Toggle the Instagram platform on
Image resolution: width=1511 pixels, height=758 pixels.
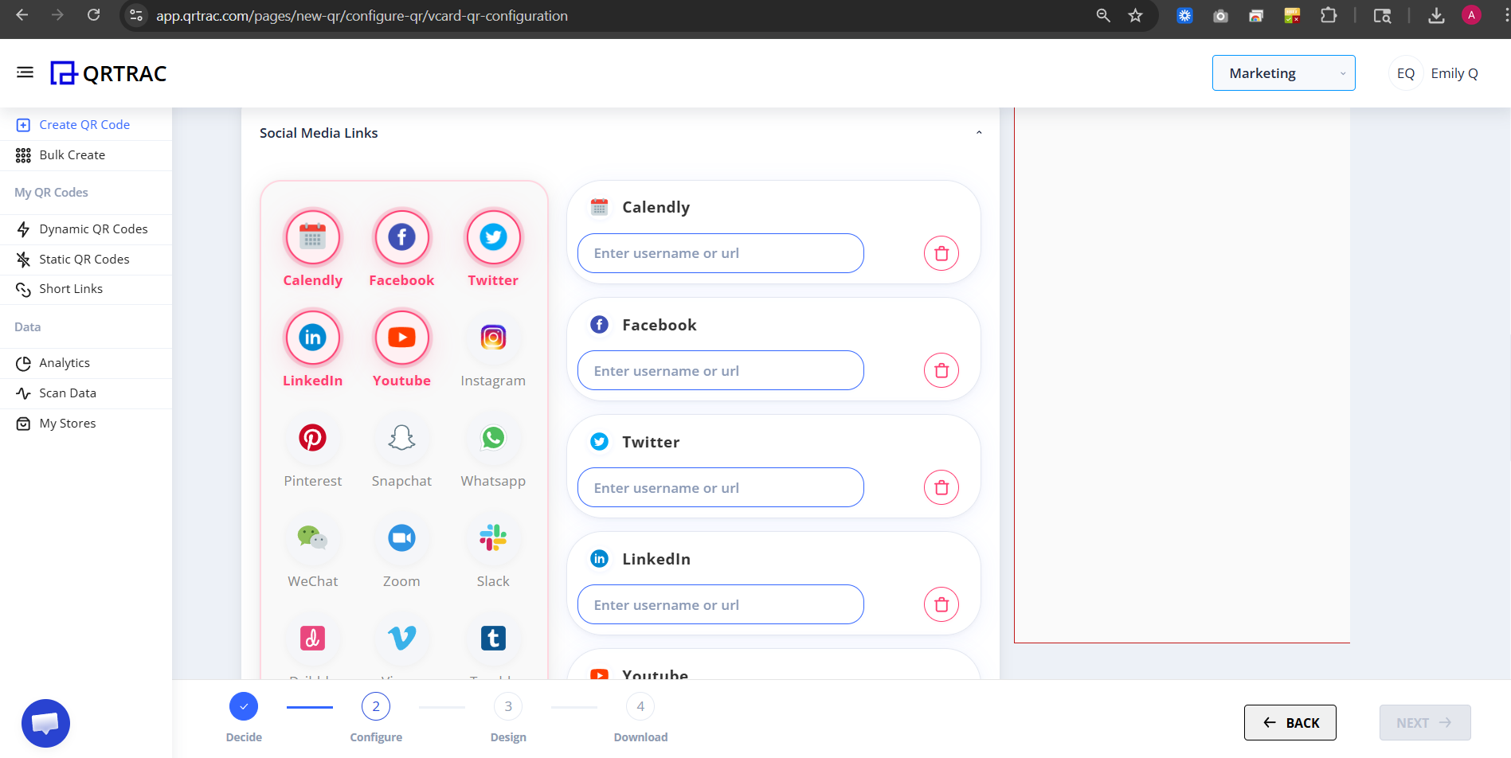pos(493,337)
